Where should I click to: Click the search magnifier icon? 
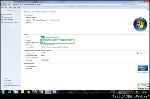[x=148, y=5]
